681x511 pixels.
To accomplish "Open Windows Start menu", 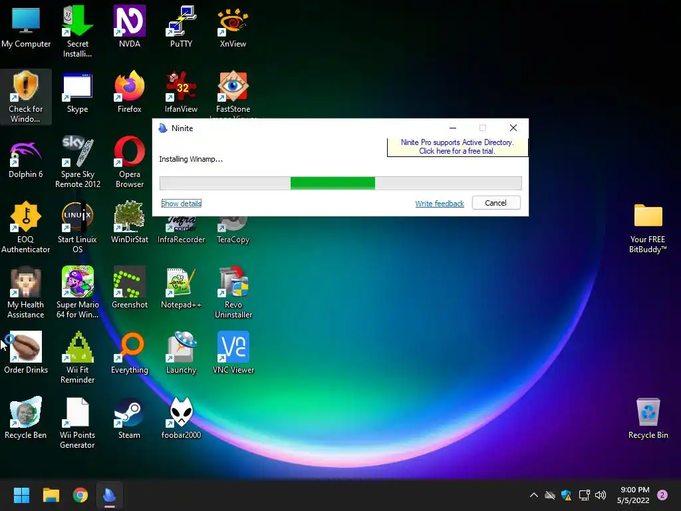I will tap(21, 495).
